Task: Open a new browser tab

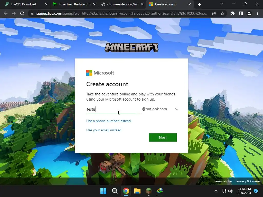Action: [199, 4]
